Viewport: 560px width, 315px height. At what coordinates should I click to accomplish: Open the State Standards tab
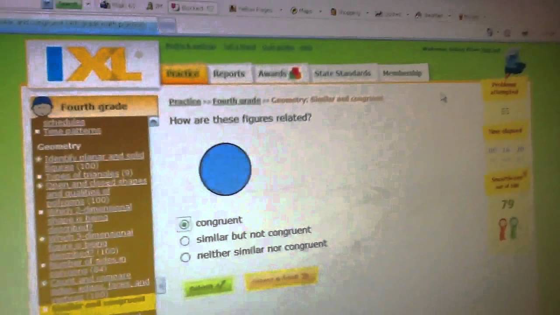click(x=342, y=73)
